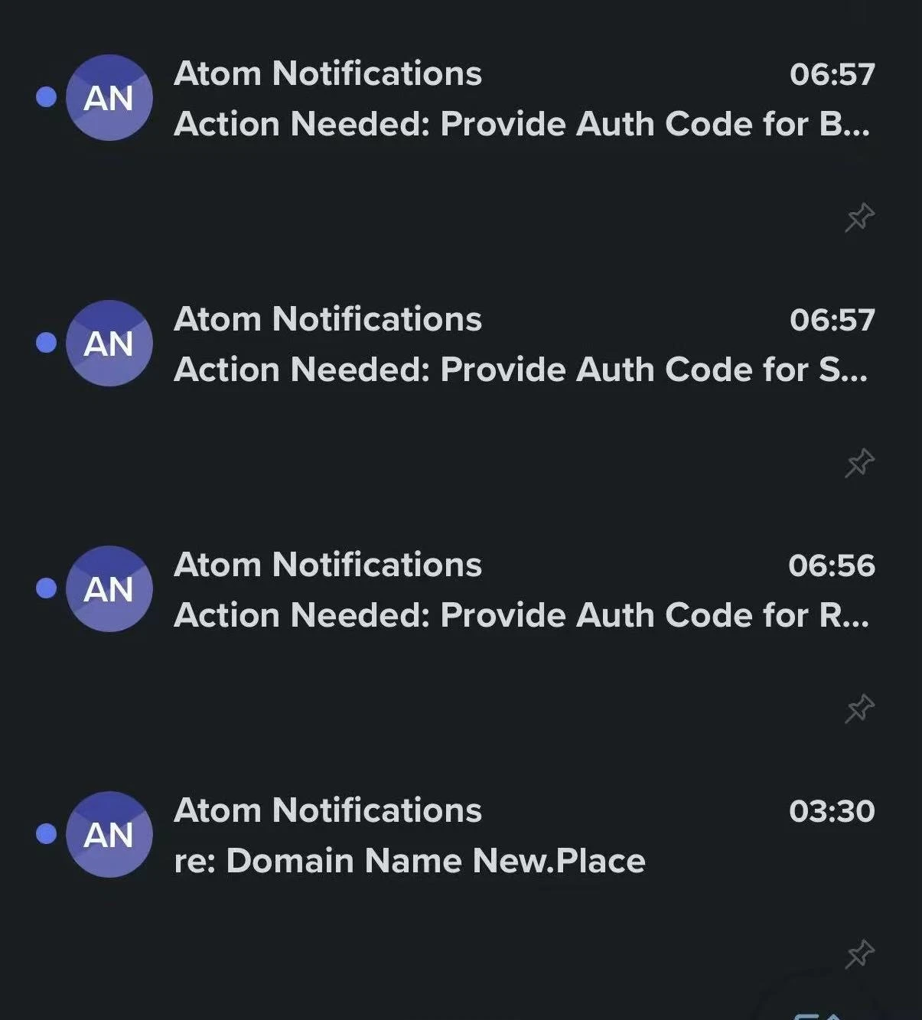Image resolution: width=922 pixels, height=1020 pixels.
Task: Click Atom Notifications sender above 'Code for R...'
Action: pos(327,565)
